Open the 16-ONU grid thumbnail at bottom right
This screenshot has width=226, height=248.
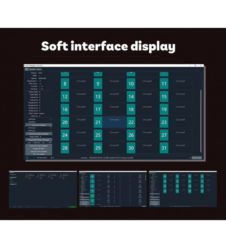(183, 188)
